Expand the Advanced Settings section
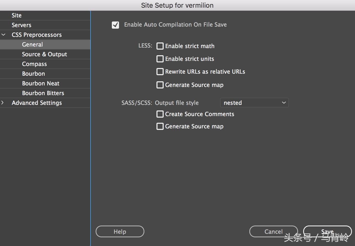Viewport: 355px width, 246px height. [x=3, y=103]
